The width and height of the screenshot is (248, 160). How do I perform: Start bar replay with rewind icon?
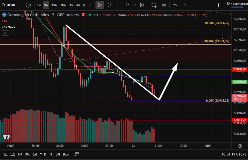tap(164, 5)
